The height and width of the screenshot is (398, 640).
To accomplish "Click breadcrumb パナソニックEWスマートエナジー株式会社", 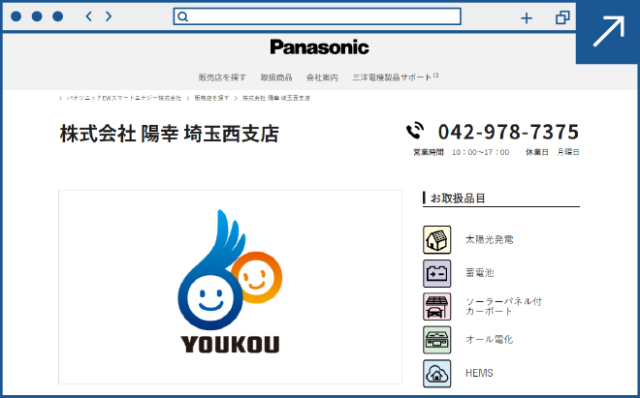I will (124, 98).
